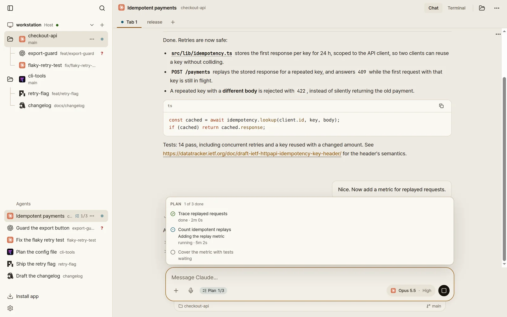The width and height of the screenshot is (507, 317).
Task: Select the Guard the export button agent
Action: 56,228
